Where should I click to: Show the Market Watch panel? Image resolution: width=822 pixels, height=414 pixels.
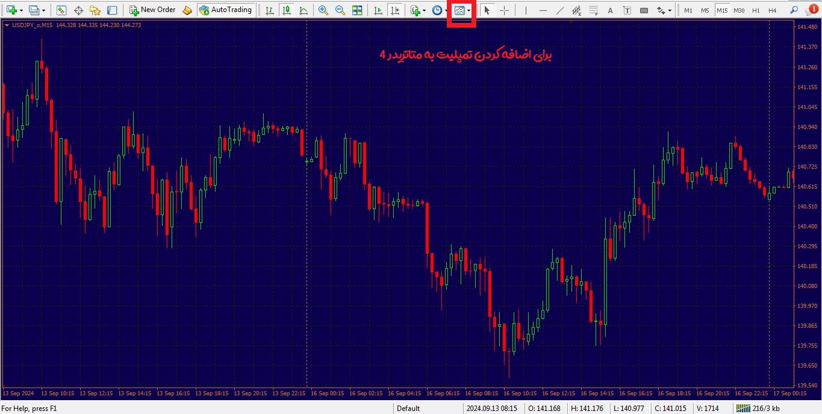61,10
